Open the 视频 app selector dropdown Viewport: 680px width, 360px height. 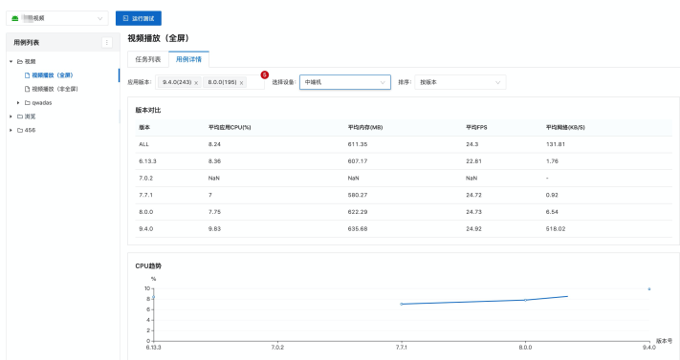[x=57, y=18]
